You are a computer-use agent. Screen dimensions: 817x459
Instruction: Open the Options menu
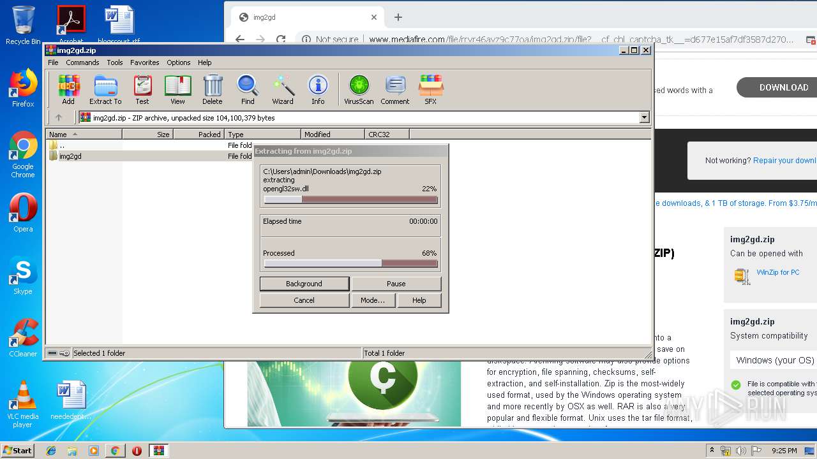click(179, 62)
